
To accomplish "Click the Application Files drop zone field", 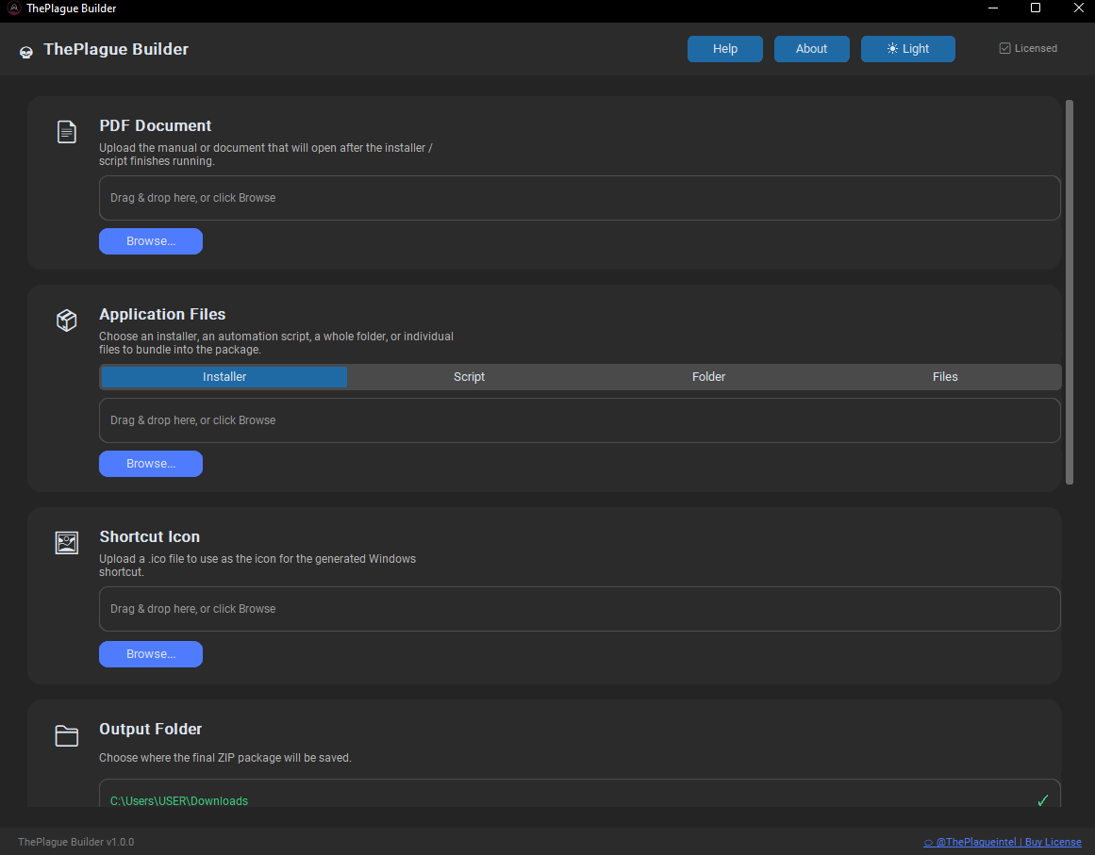I will (x=580, y=420).
